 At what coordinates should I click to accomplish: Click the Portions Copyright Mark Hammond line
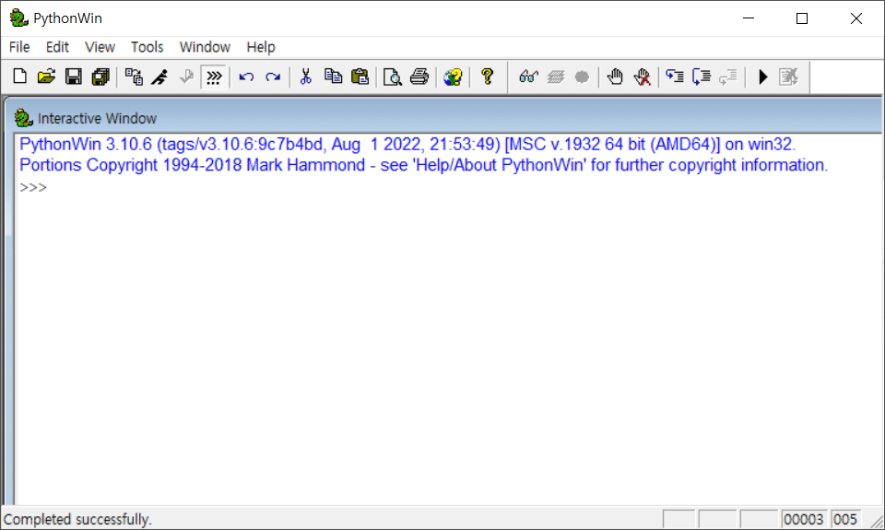tap(423, 165)
